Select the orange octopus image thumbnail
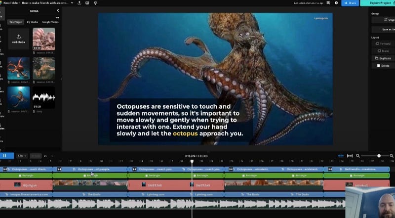Image resolution: width=395 pixels, height=218 pixels. [x=19, y=68]
